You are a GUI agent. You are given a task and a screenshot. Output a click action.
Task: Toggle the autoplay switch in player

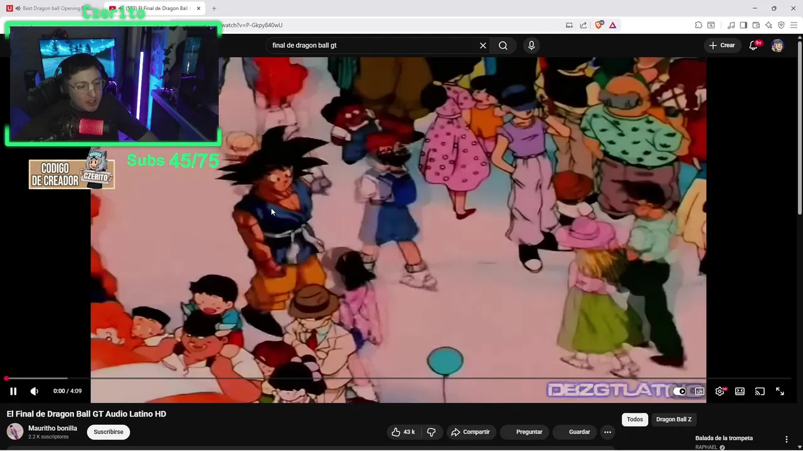pyautogui.click(x=679, y=391)
